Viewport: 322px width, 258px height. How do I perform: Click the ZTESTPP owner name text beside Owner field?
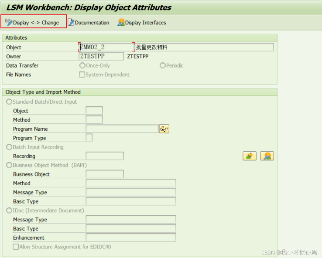[138, 56]
